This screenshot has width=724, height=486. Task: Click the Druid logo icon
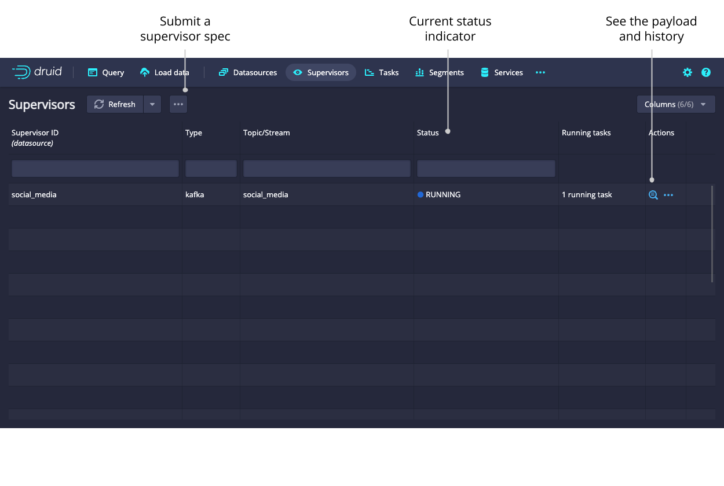21,72
